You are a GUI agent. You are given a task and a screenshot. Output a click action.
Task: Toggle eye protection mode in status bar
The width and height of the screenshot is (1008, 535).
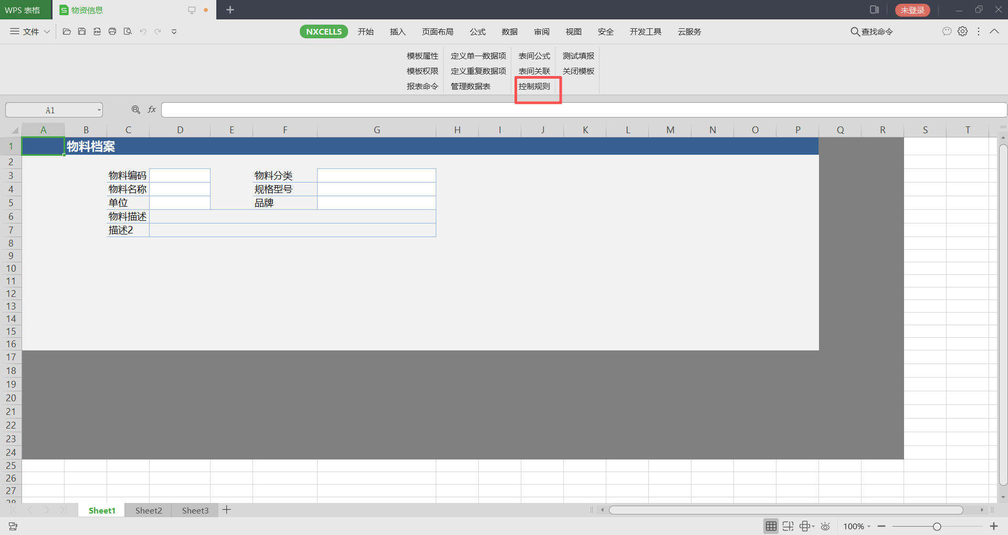(x=825, y=526)
